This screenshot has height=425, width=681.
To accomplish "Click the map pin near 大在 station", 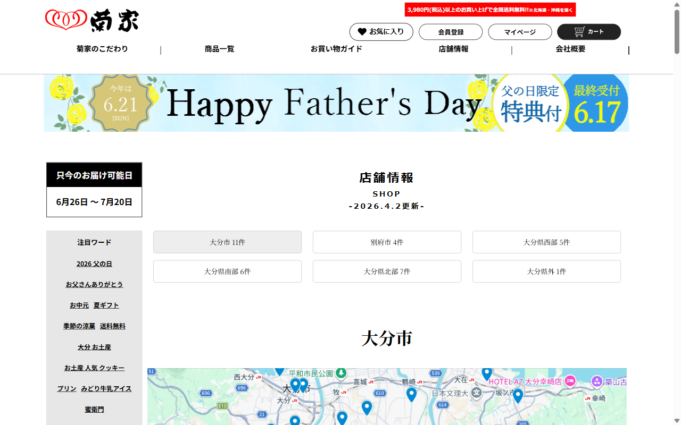I will pos(487,374).
